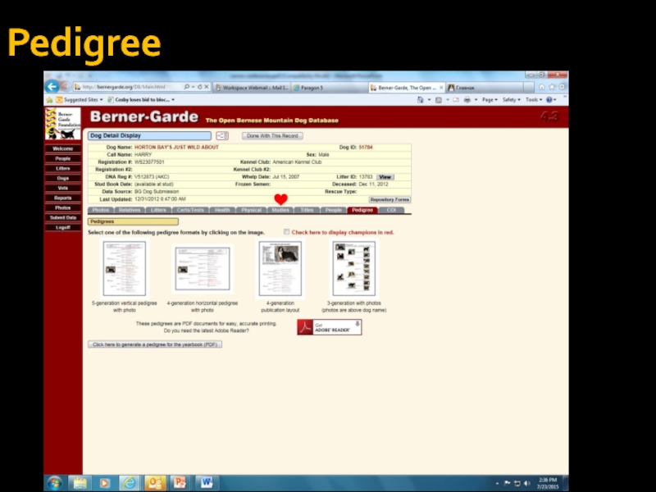
Task: Switch to the Photos tab
Action: [100, 210]
